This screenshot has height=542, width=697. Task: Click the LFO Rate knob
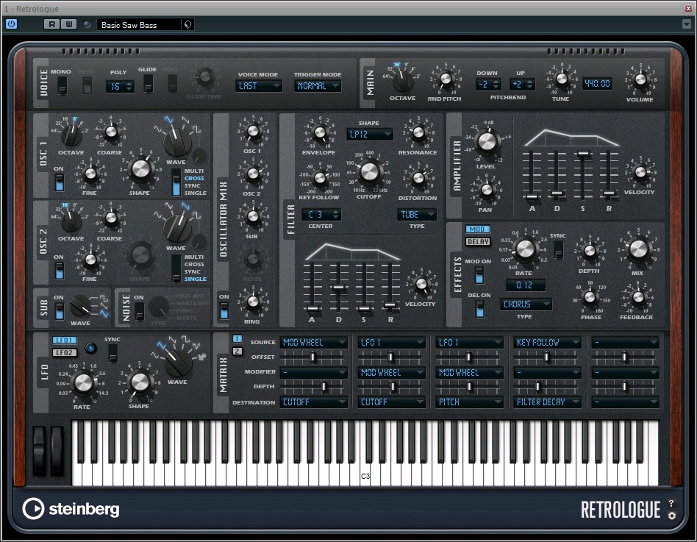(83, 382)
